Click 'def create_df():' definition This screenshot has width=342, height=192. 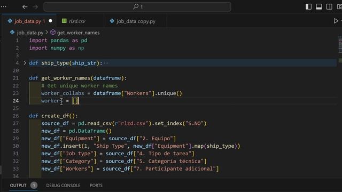[53, 116]
